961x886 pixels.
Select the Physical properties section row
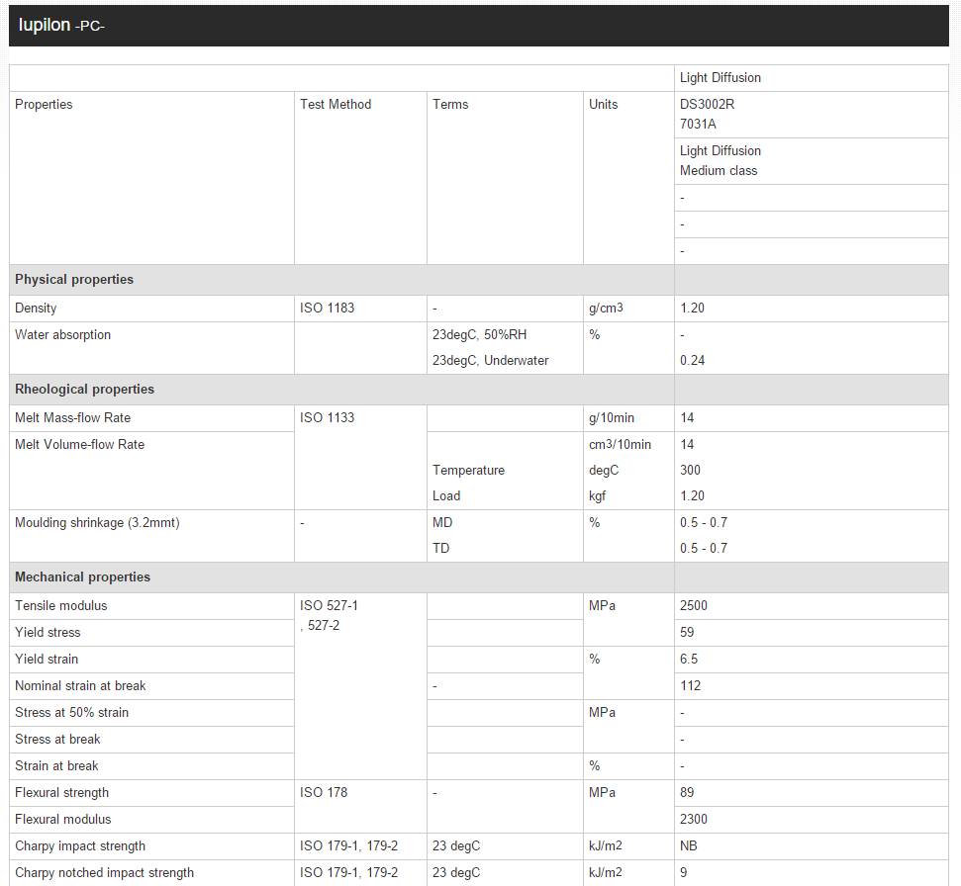coord(74,280)
